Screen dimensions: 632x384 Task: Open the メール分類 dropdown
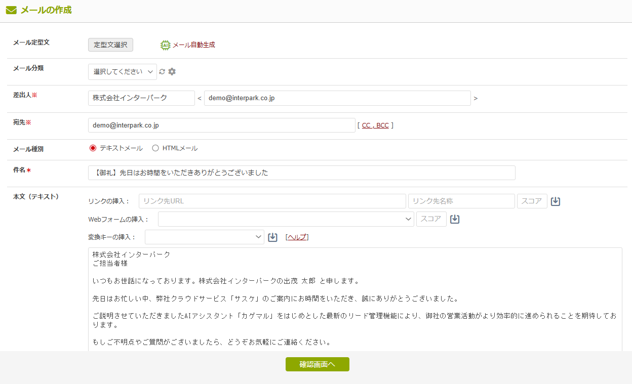pyautogui.click(x=122, y=72)
